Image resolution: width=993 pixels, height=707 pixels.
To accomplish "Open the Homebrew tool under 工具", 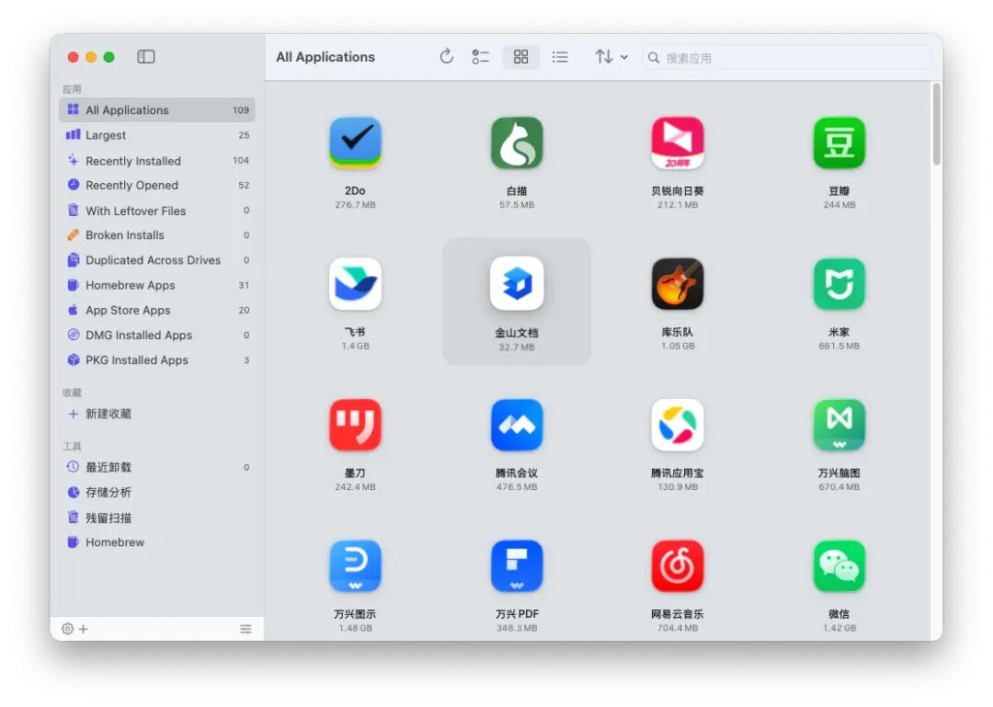I will click(x=157, y=542).
